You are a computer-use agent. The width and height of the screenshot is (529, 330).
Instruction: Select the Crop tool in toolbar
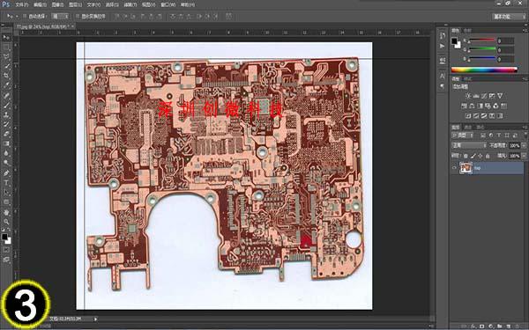6,76
